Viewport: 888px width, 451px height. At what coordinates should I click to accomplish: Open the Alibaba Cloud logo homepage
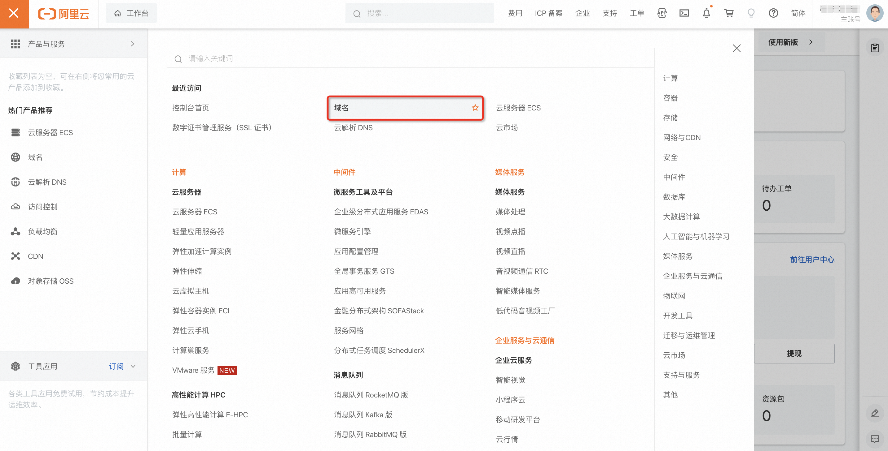[64, 14]
